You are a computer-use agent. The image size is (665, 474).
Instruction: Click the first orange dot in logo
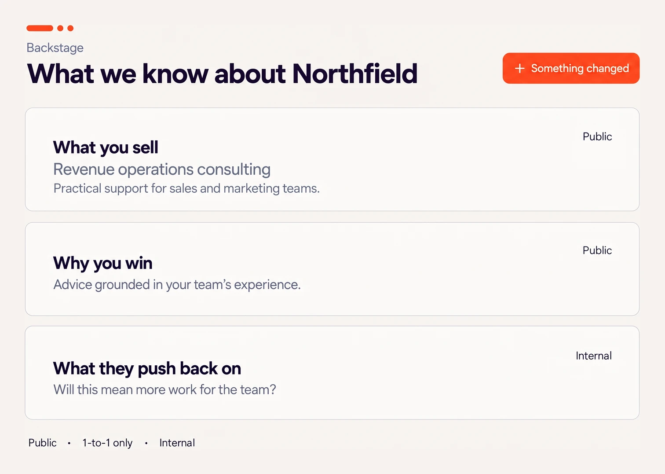click(60, 28)
